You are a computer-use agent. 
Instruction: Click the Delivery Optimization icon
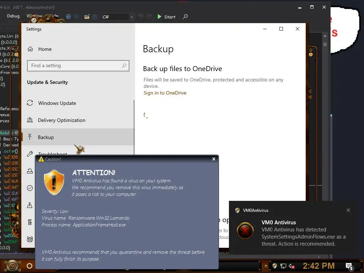click(x=30, y=120)
